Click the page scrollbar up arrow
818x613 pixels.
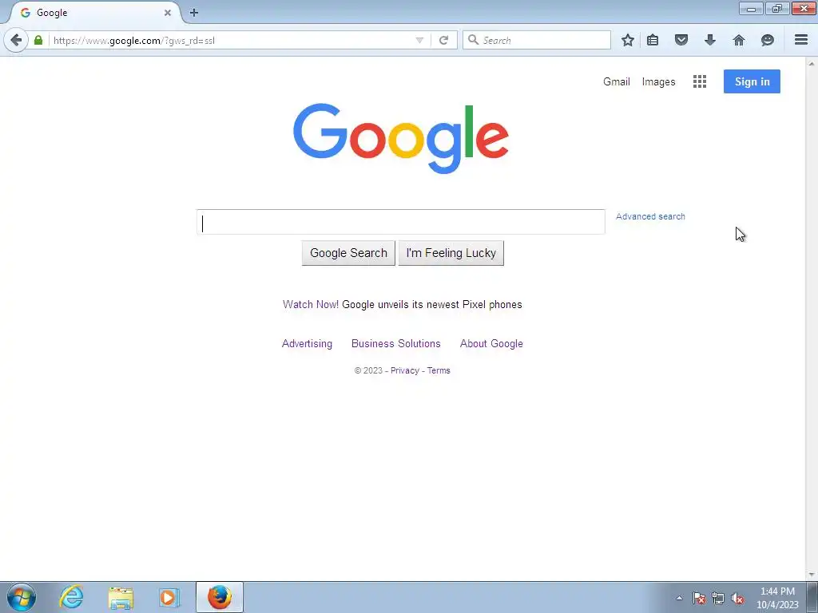coord(812,64)
